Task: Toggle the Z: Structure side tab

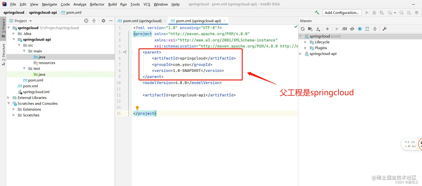Action: 3,54
